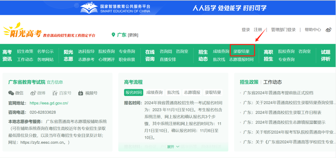Open 广东省2024年普通高考提前批正式投档 news
The width and height of the screenshot is (336, 158).
click(x=278, y=93)
